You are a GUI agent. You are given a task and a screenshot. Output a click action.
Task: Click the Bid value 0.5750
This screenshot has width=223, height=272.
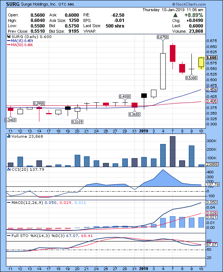pyautogui.click(x=72, y=26)
